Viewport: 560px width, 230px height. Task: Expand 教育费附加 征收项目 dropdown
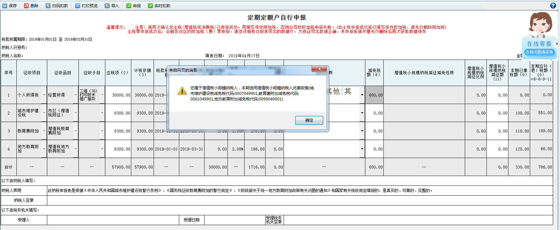(x=44, y=131)
